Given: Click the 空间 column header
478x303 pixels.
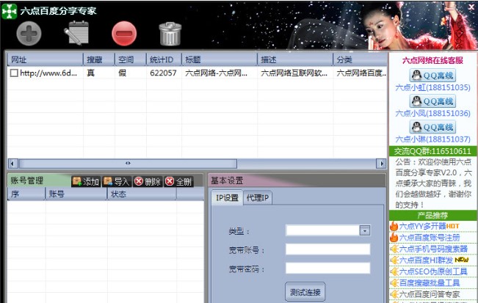Looking at the screenshot, I should tap(131, 59).
